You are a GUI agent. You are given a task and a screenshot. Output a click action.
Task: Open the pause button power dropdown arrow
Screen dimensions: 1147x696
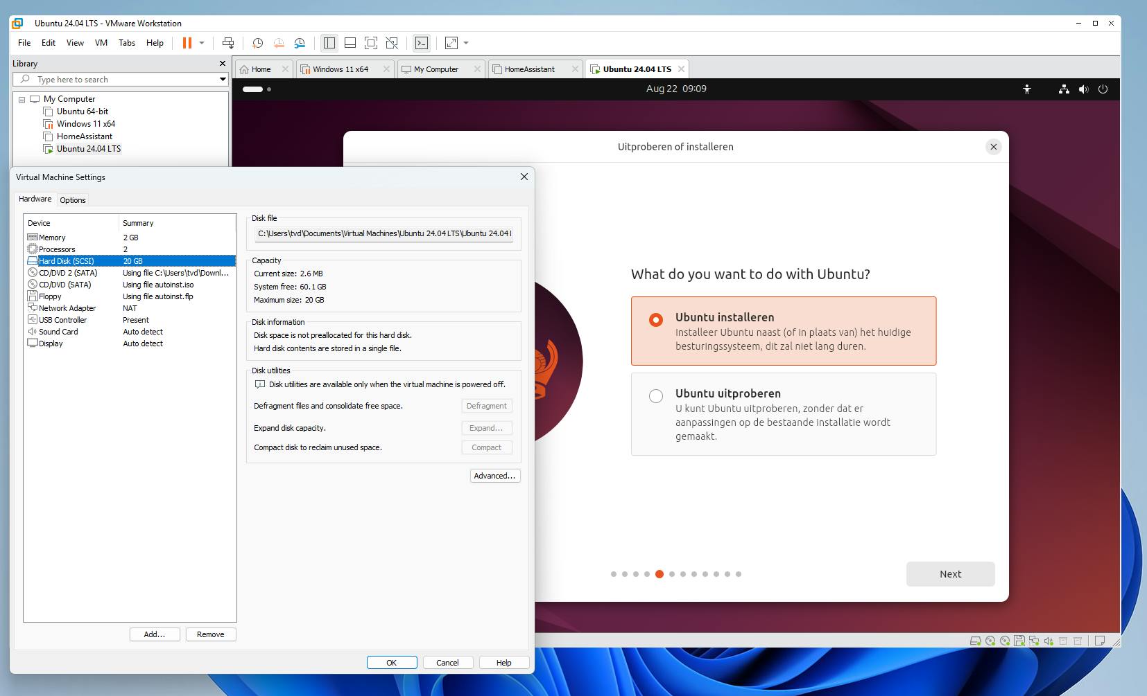(202, 43)
